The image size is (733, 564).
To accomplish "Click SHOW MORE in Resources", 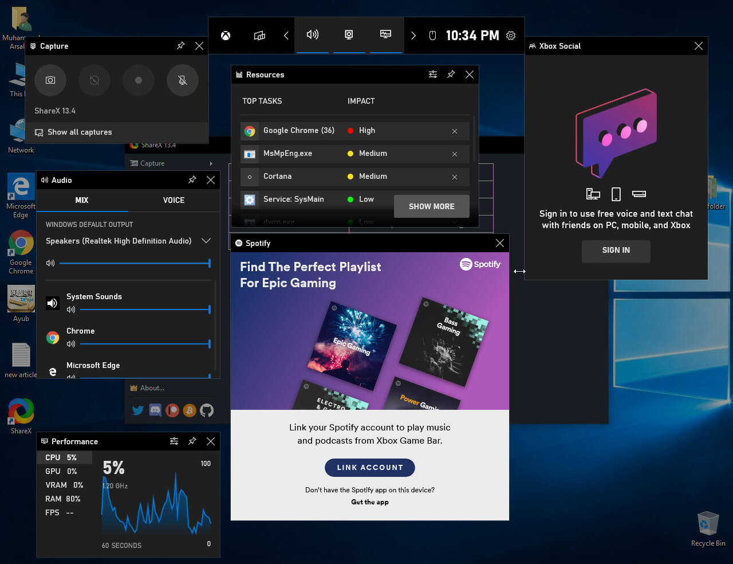I will pos(432,206).
